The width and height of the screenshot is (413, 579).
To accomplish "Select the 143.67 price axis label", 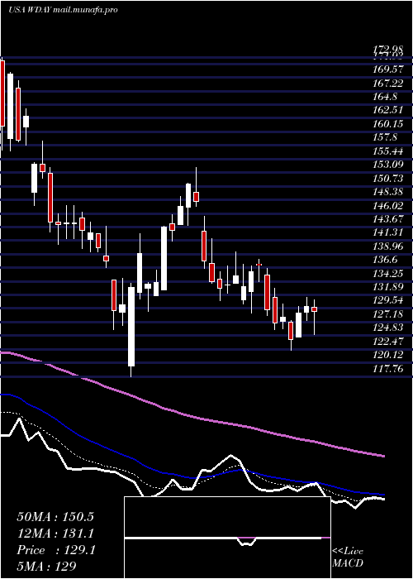I will tap(388, 219).
